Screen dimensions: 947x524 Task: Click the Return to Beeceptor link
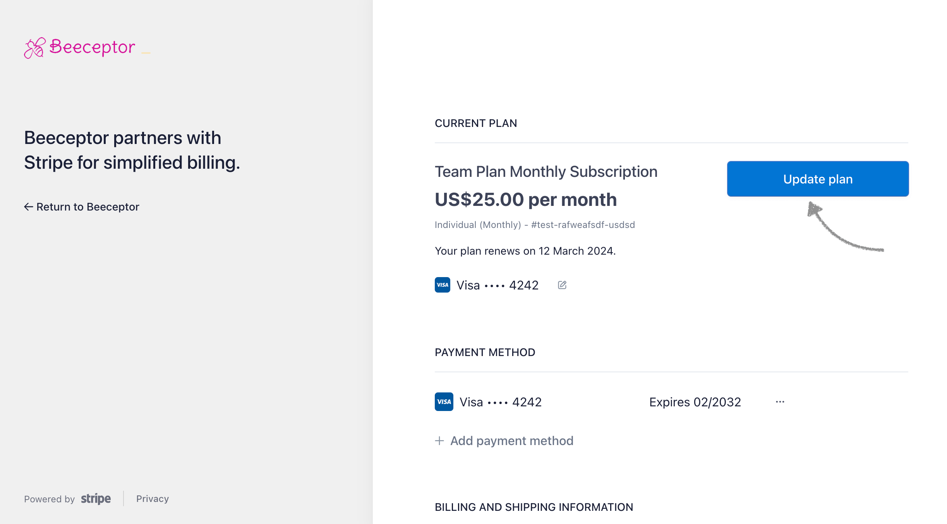87,207
